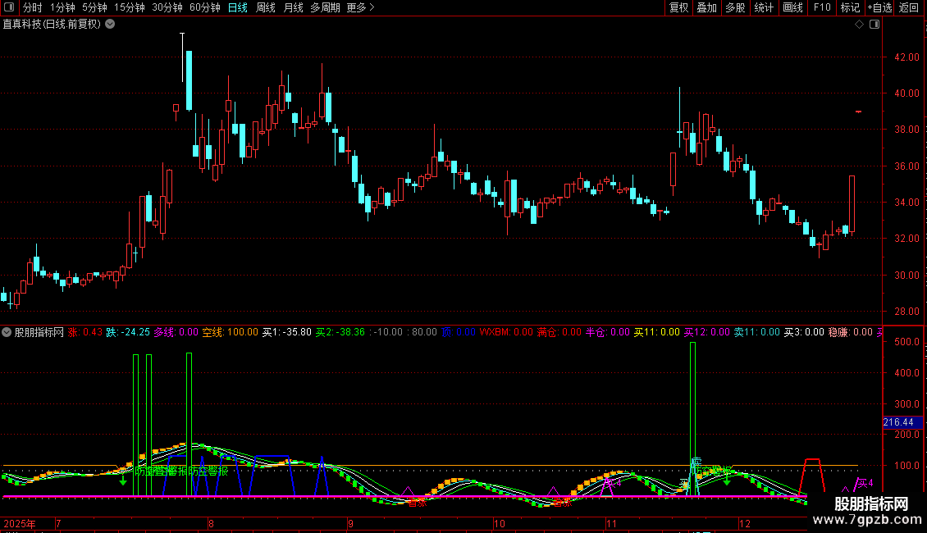The image size is (927, 533).
Task: Open the 画线 drawing tools
Action: (792, 7)
